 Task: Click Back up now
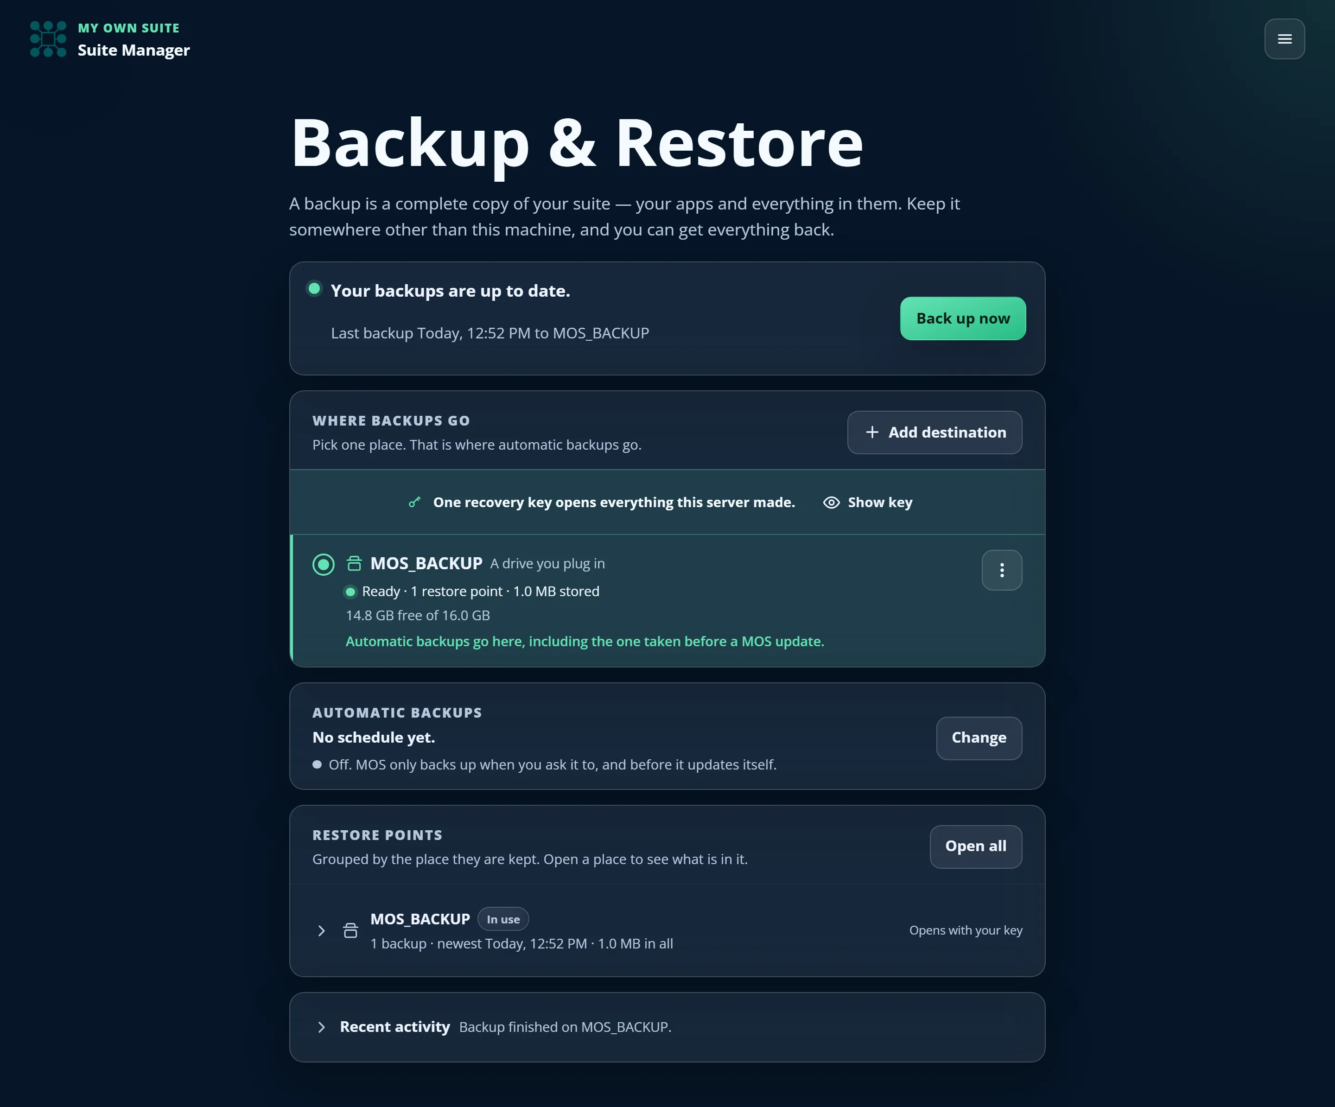point(962,318)
